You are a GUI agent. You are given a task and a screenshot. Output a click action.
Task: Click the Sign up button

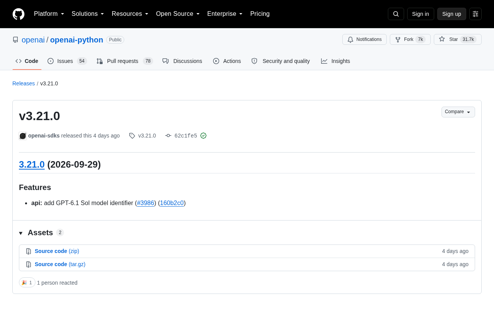pos(452,14)
